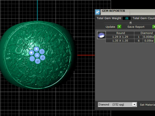155x116 pixels.
Task: Select the center gem on the ring
Action: (37, 55)
